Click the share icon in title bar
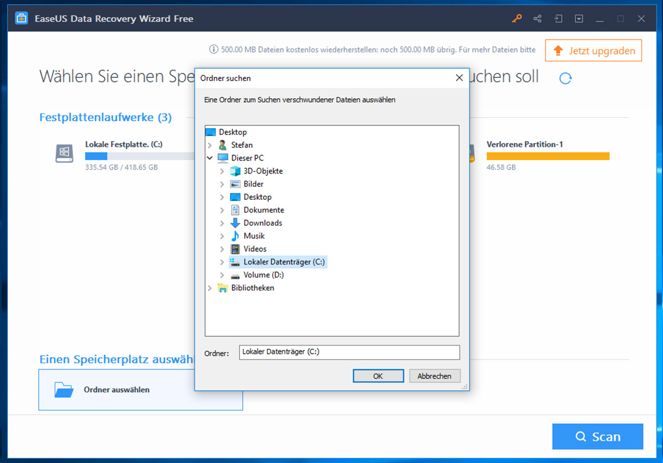This screenshot has height=463, width=663. 537,19
